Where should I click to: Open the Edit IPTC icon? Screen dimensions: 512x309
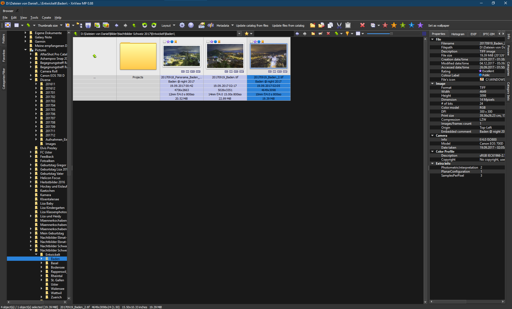[x=211, y=25]
